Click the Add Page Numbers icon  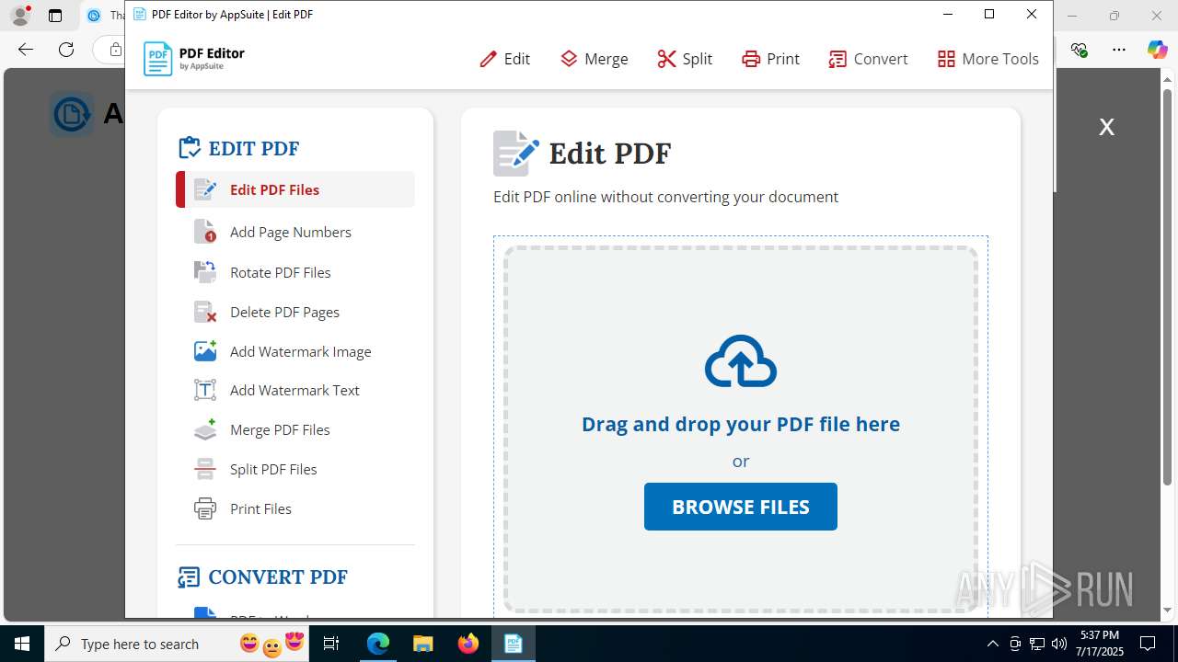[205, 232]
